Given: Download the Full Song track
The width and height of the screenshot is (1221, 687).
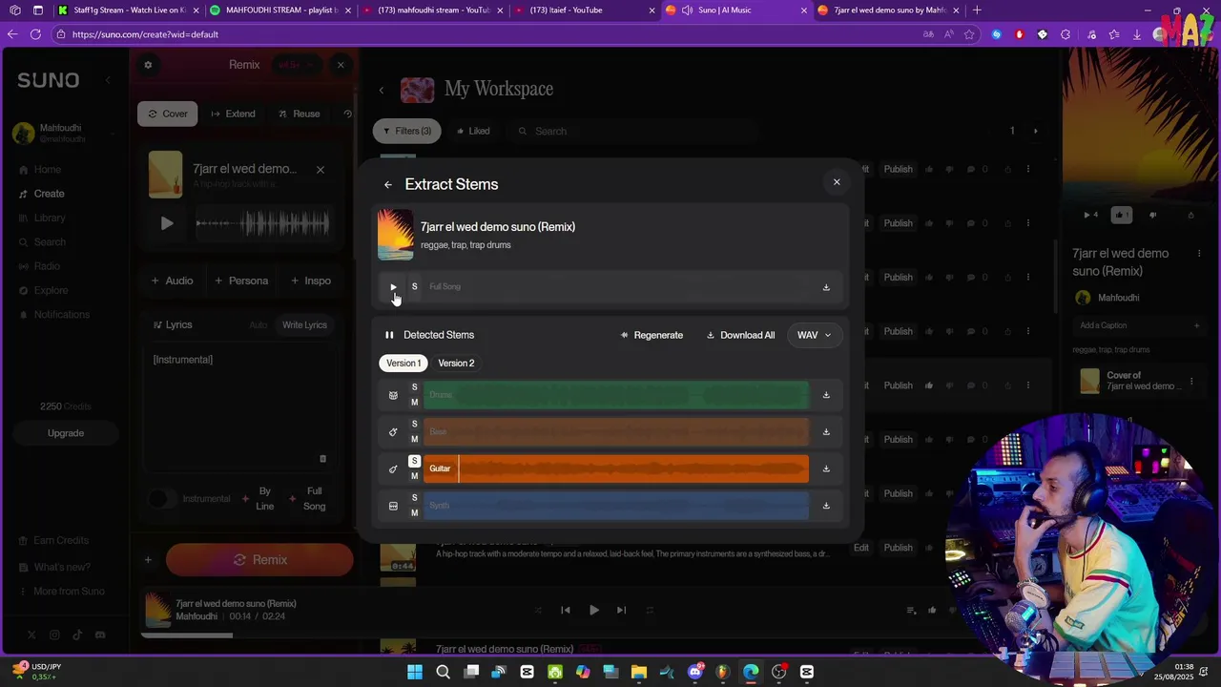Looking at the screenshot, I should coord(826,287).
